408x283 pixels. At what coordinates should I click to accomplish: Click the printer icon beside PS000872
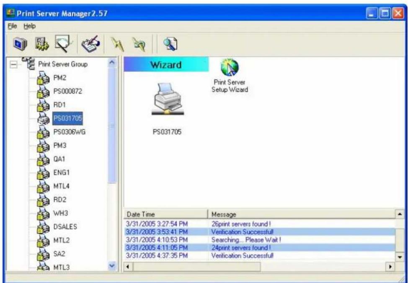point(43,92)
